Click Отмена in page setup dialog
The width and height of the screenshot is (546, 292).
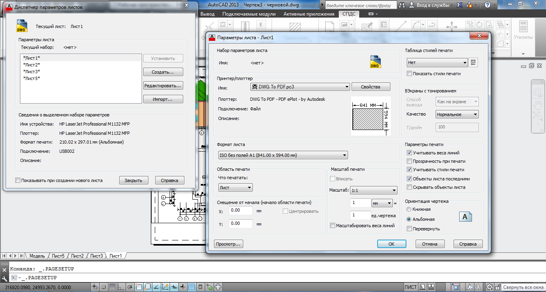(430, 244)
